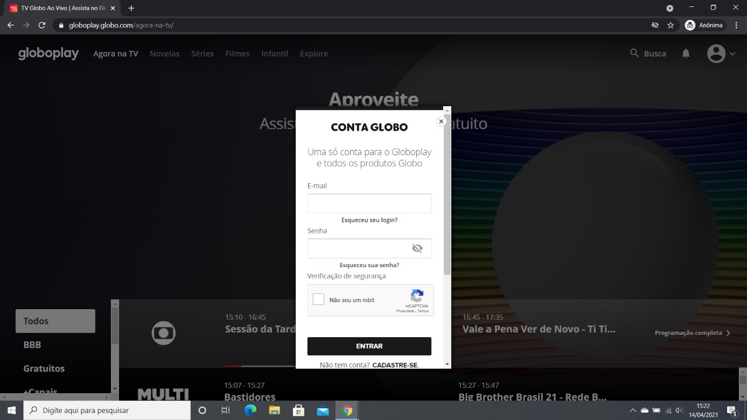Click blocked third-party cookies eye icon
This screenshot has height=420, width=747.
(x=655, y=25)
